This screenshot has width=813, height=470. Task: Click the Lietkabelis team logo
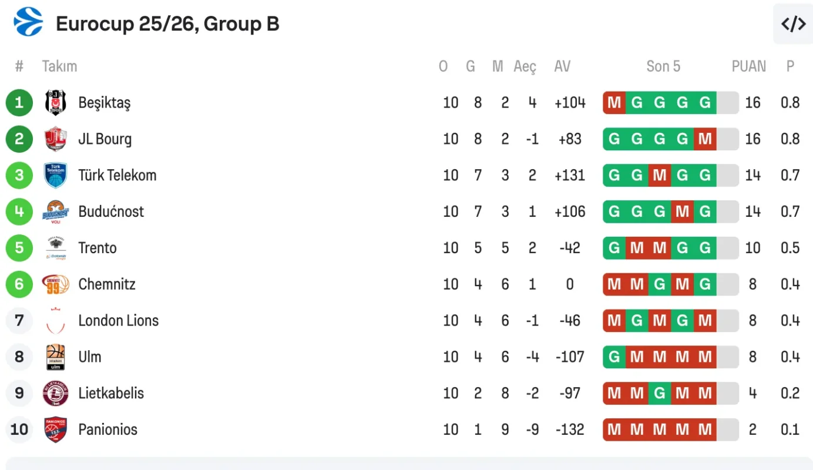(x=56, y=394)
